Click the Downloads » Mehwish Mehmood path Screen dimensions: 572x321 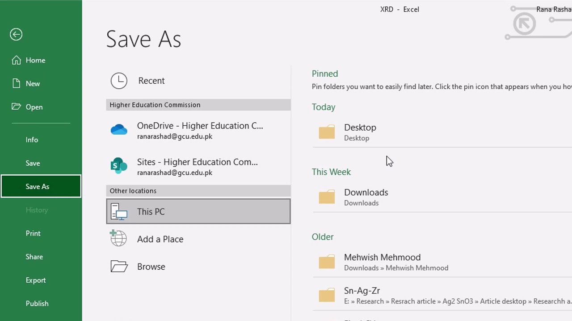pos(396,268)
